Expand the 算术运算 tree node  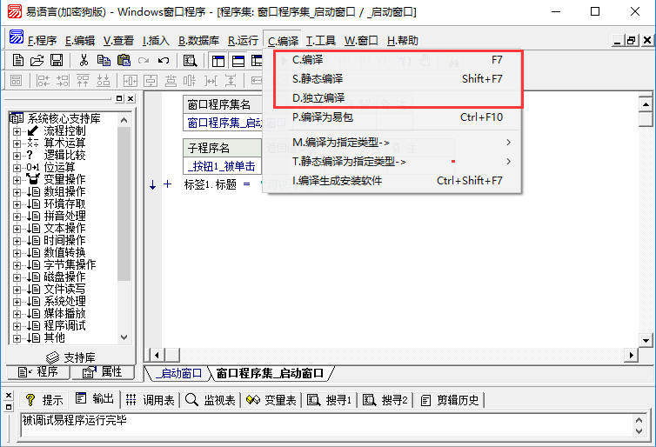17,143
